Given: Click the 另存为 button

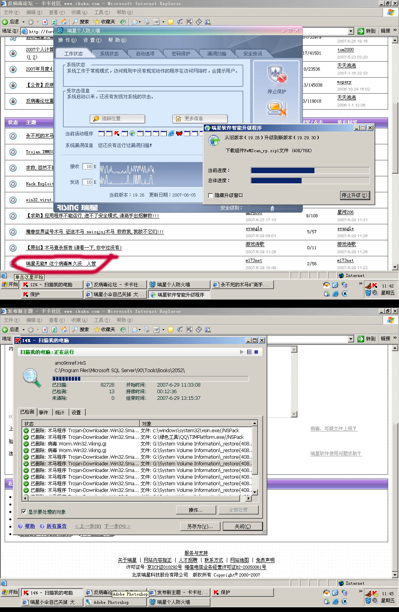Looking at the screenshot, I should tap(200, 526).
